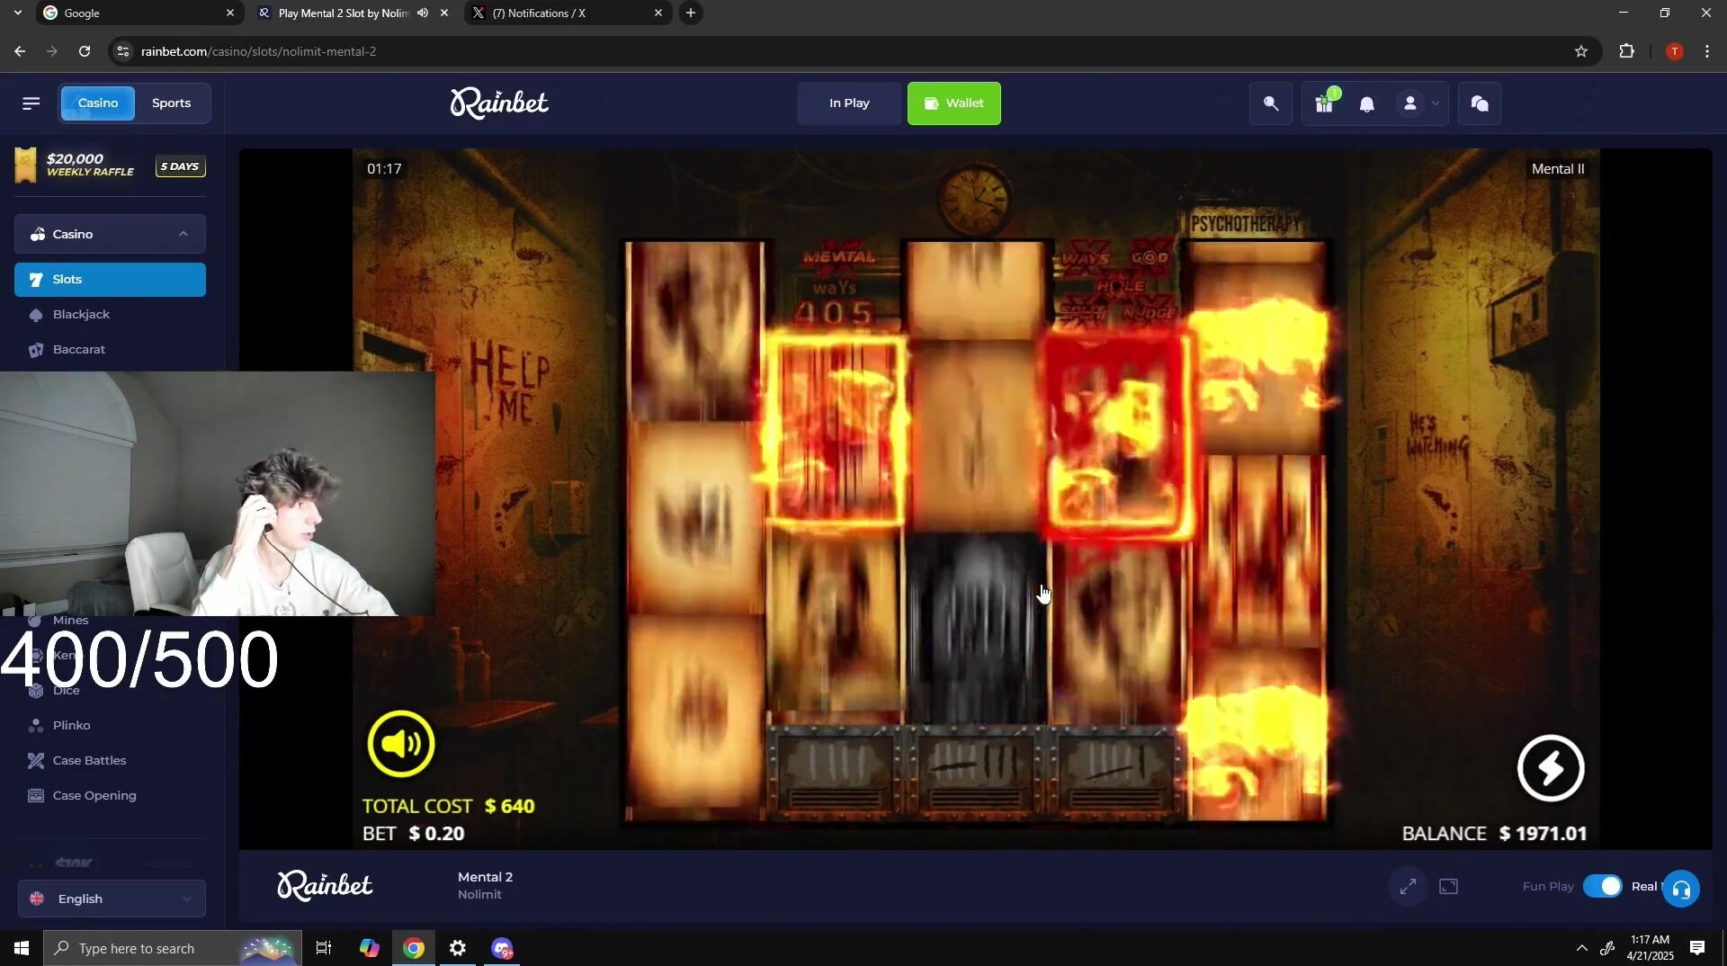Open the site search magnifier
The height and width of the screenshot is (966, 1727).
[x=1271, y=103]
